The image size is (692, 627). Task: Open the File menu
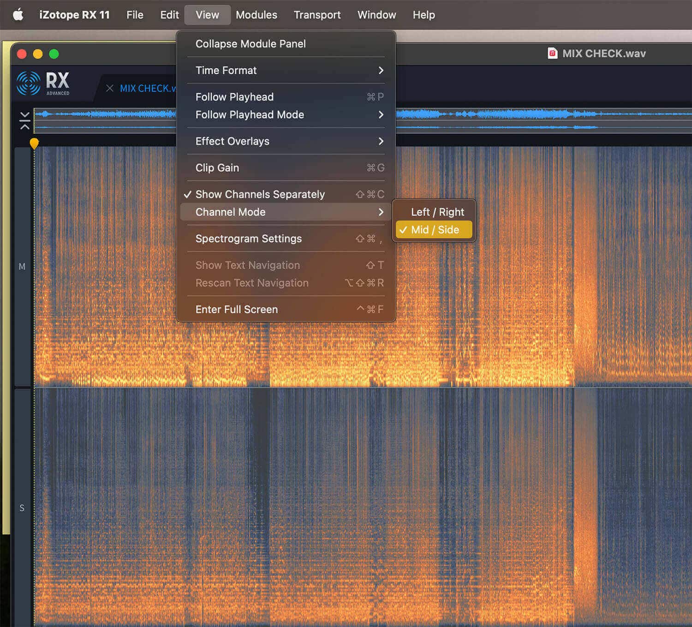click(x=135, y=15)
